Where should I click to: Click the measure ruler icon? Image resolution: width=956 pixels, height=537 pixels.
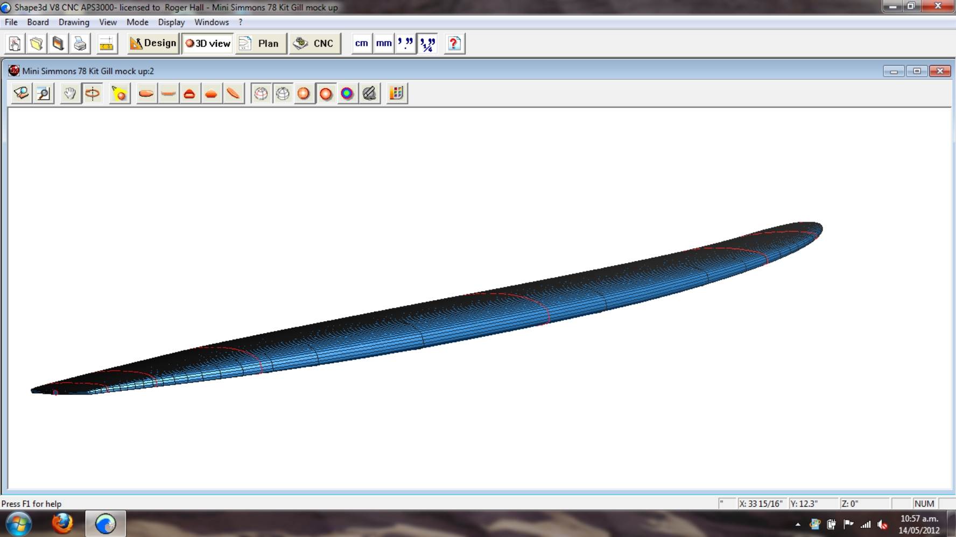point(107,44)
